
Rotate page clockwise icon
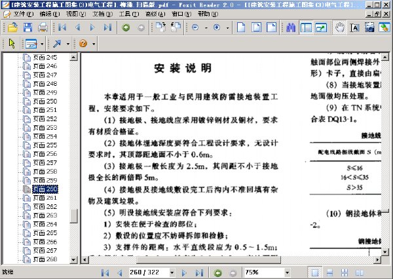[160, 28]
